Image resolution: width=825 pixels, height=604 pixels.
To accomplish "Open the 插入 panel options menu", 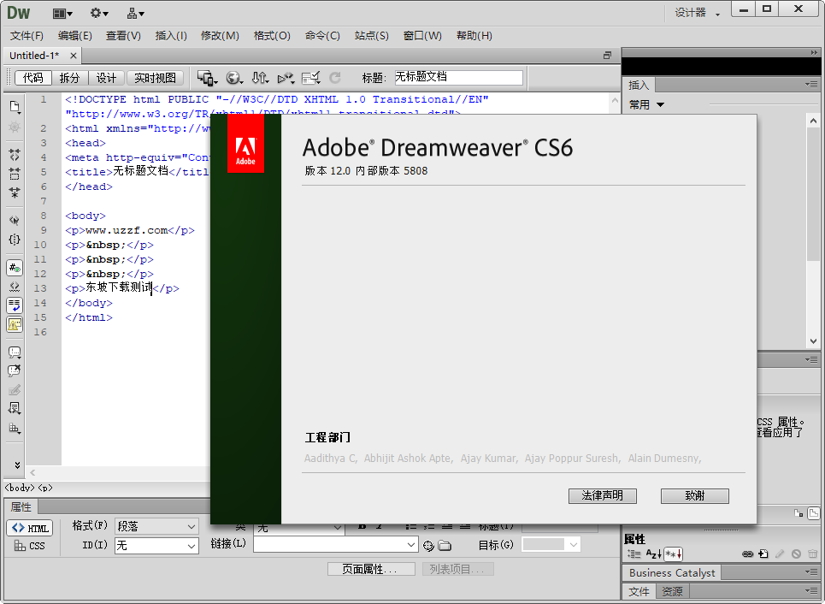I will pyautogui.click(x=811, y=84).
